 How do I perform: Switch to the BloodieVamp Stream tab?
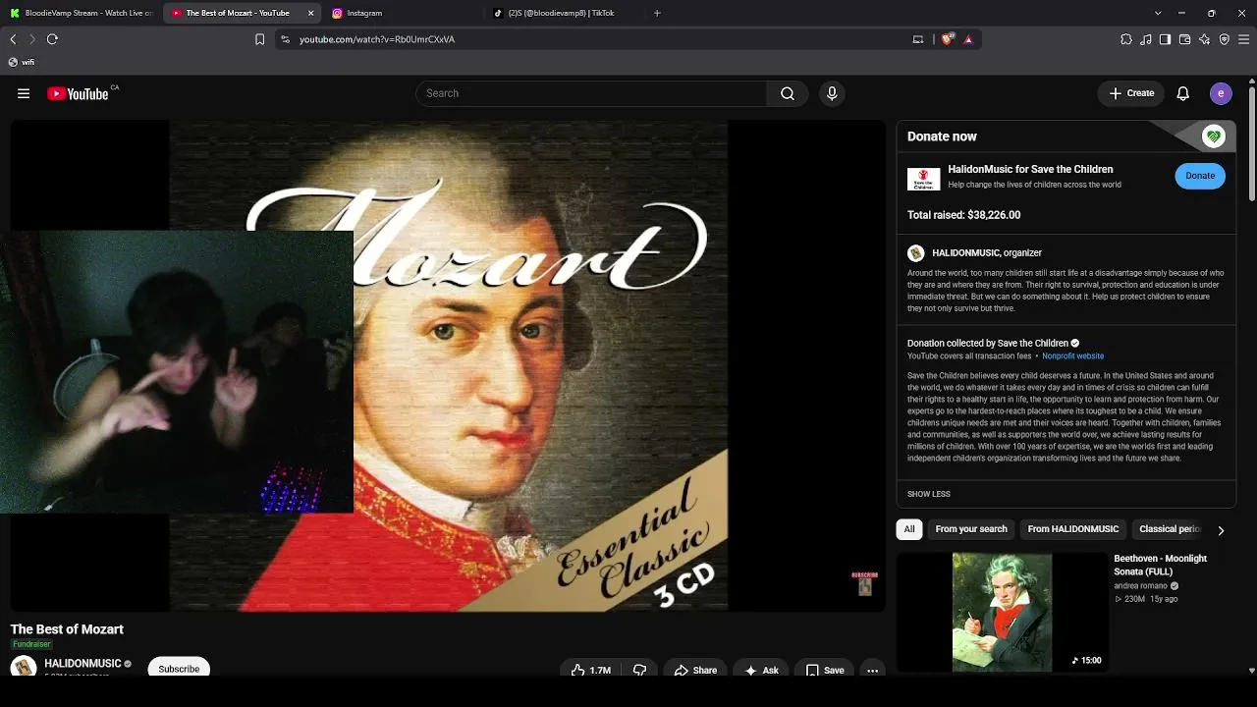[x=82, y=13]
